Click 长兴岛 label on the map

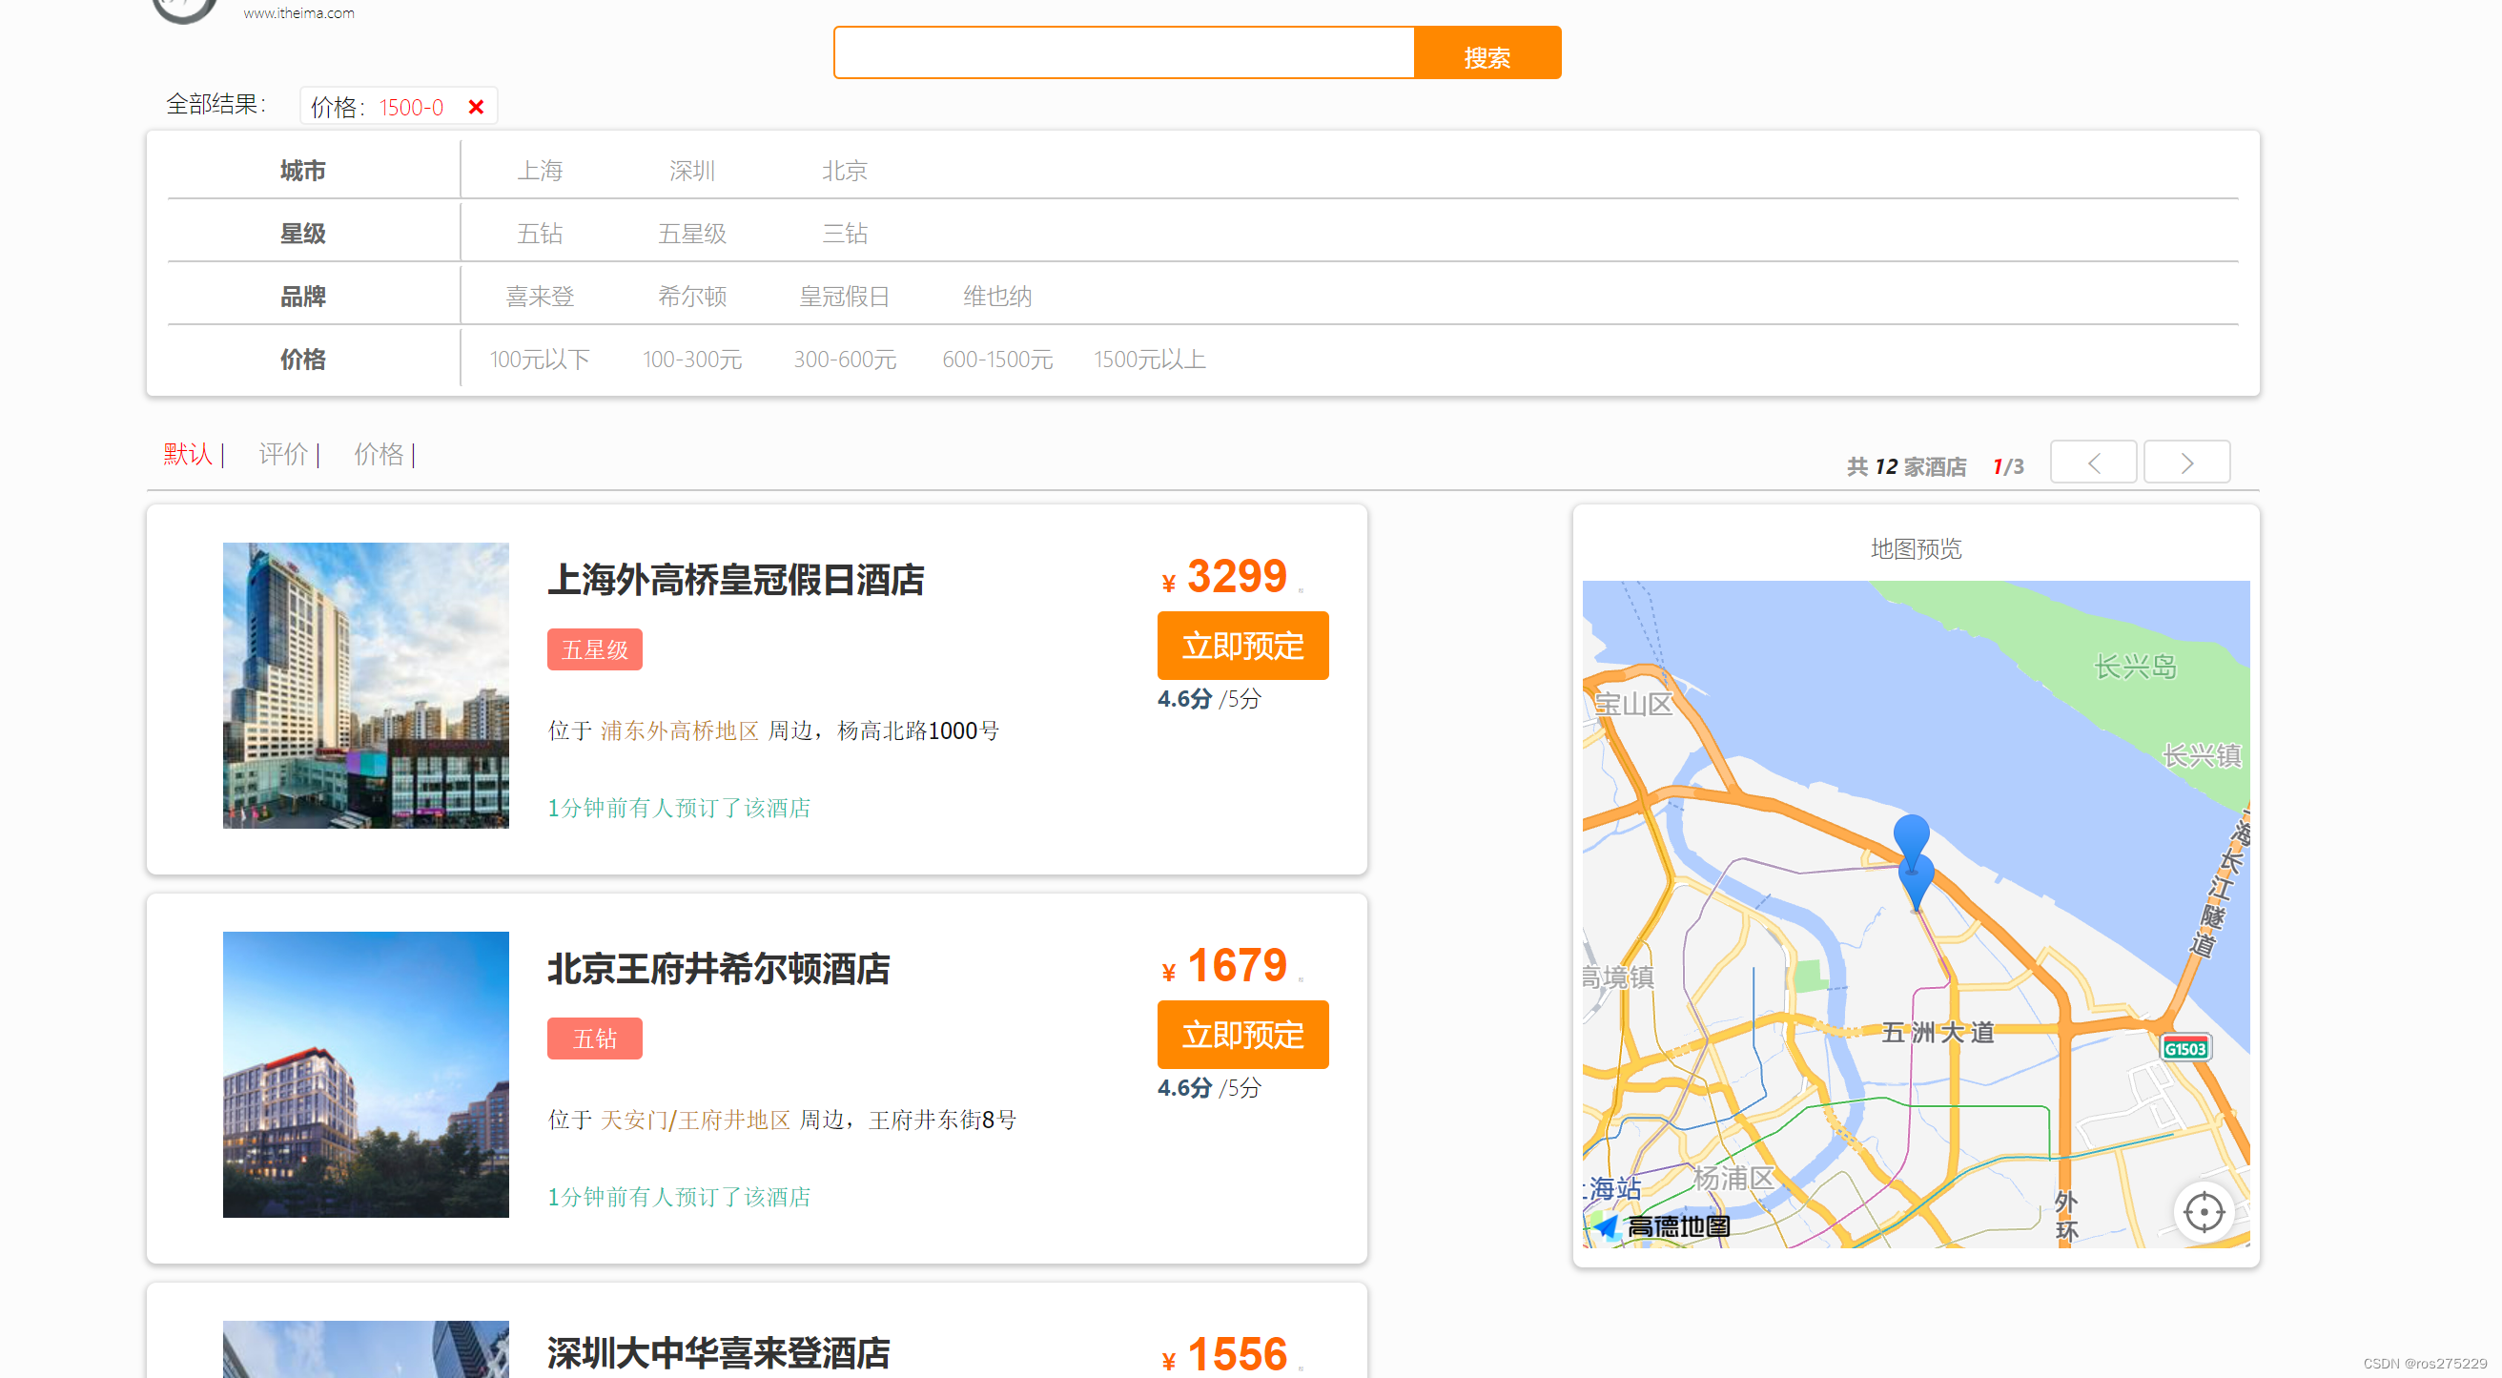click(x=2135, y=668)
